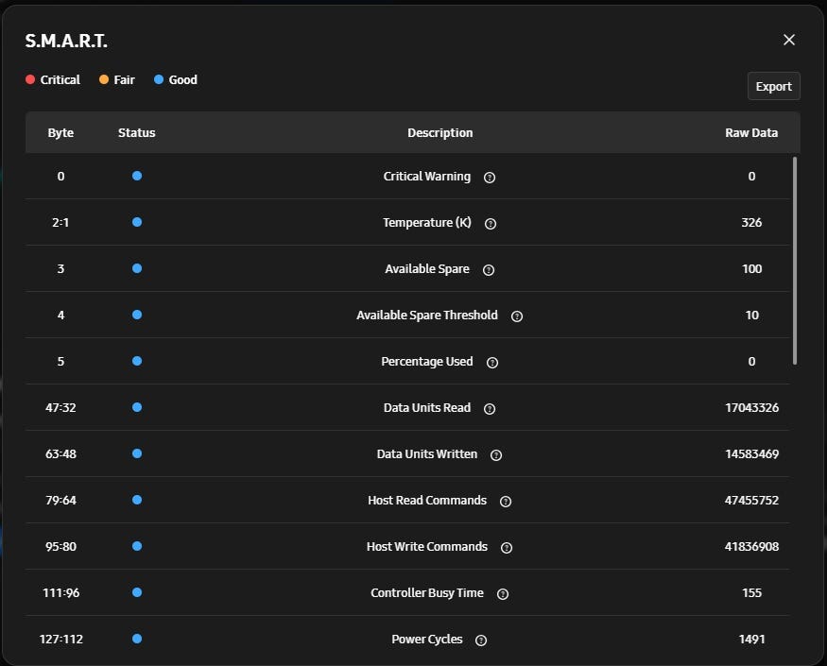Click the Description column header

[x=440, y=133]
